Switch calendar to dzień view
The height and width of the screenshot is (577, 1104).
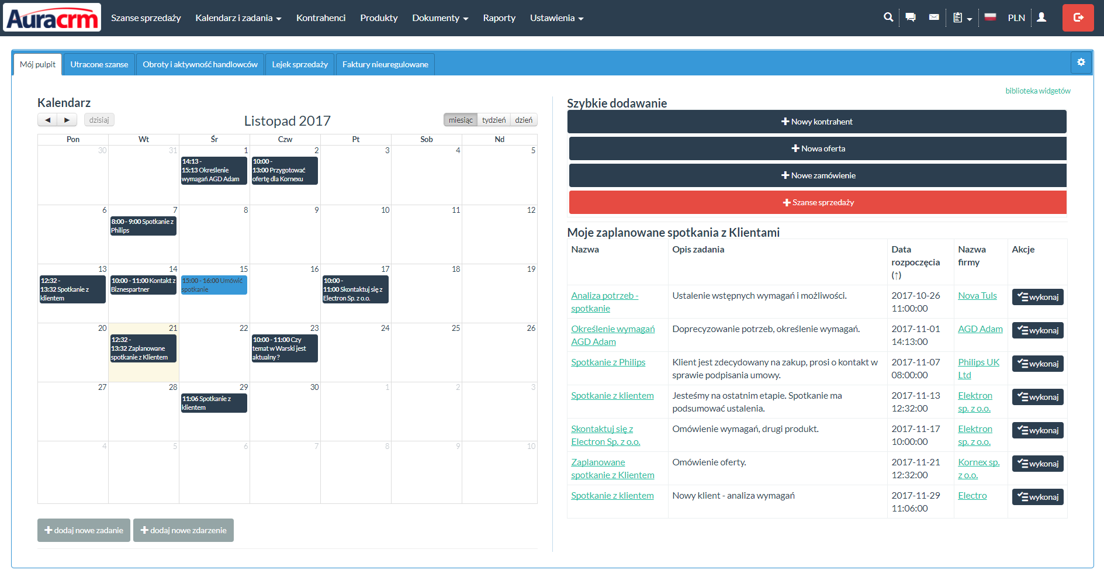pyautogui.click(x=524, y=120)
